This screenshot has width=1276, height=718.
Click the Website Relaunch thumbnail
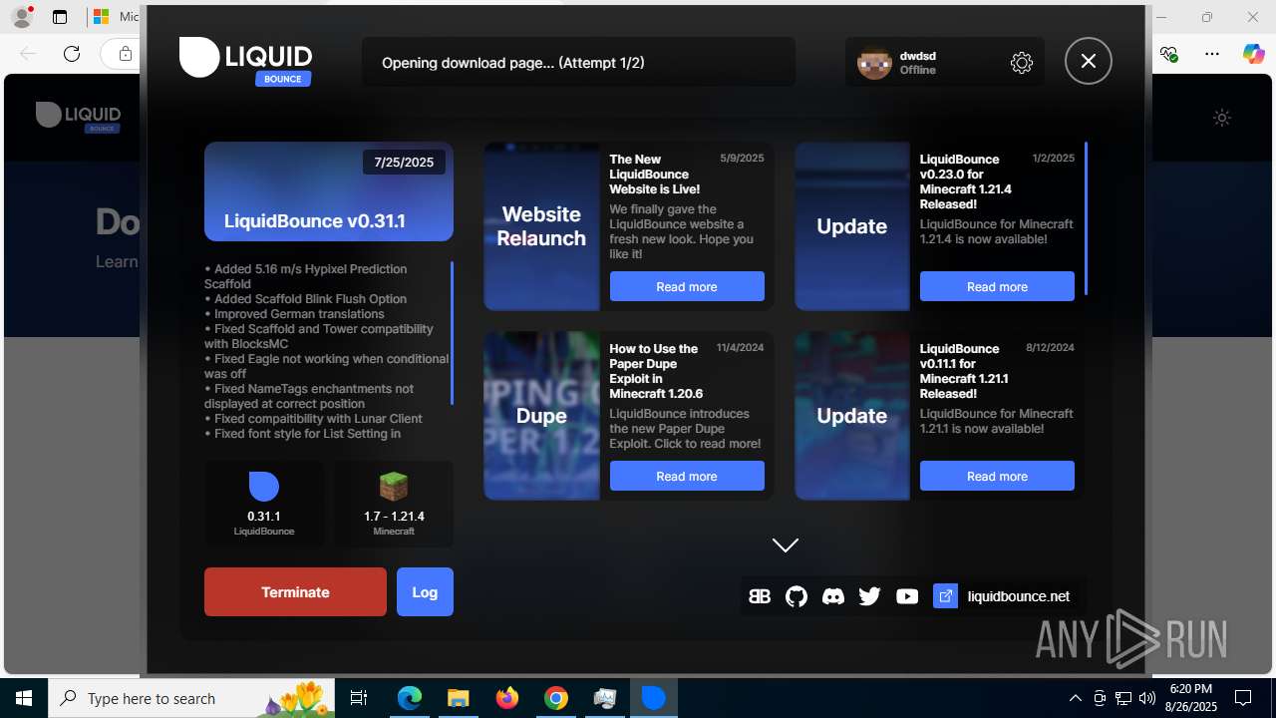click(541, 226)
